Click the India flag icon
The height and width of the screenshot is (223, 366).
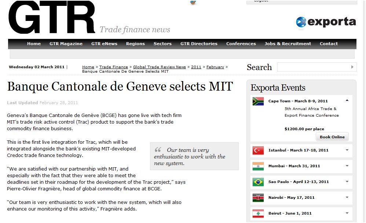(x=258, y=166)
